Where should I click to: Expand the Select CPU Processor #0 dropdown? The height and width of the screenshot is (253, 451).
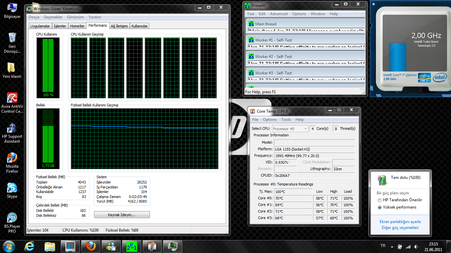pos(290,128)
